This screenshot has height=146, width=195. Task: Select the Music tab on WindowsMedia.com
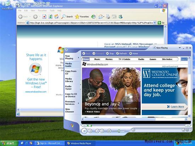coord(97,59)
